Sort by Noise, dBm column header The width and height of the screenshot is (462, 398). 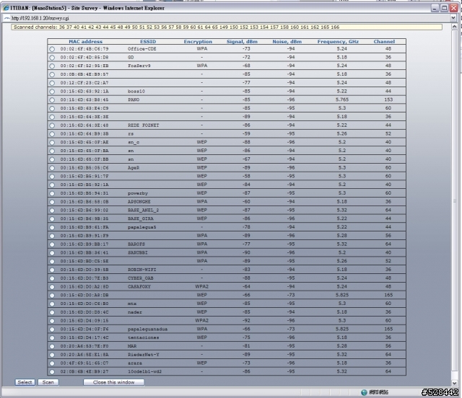287,42
